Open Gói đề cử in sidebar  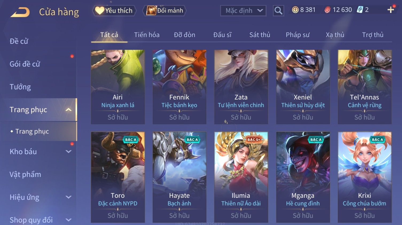(x=25, y=64)
